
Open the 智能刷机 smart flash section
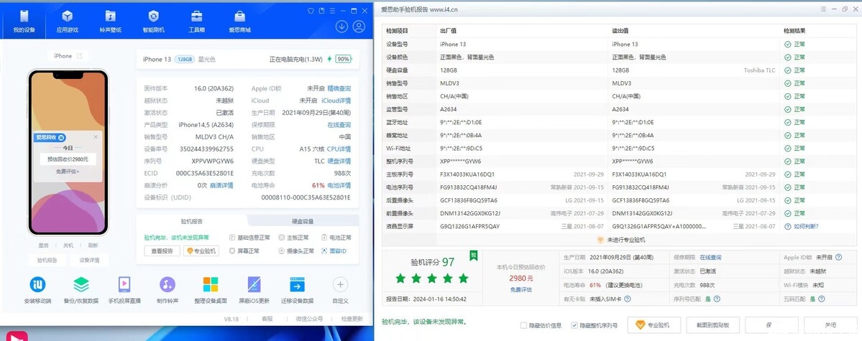[x=153, y=22]
